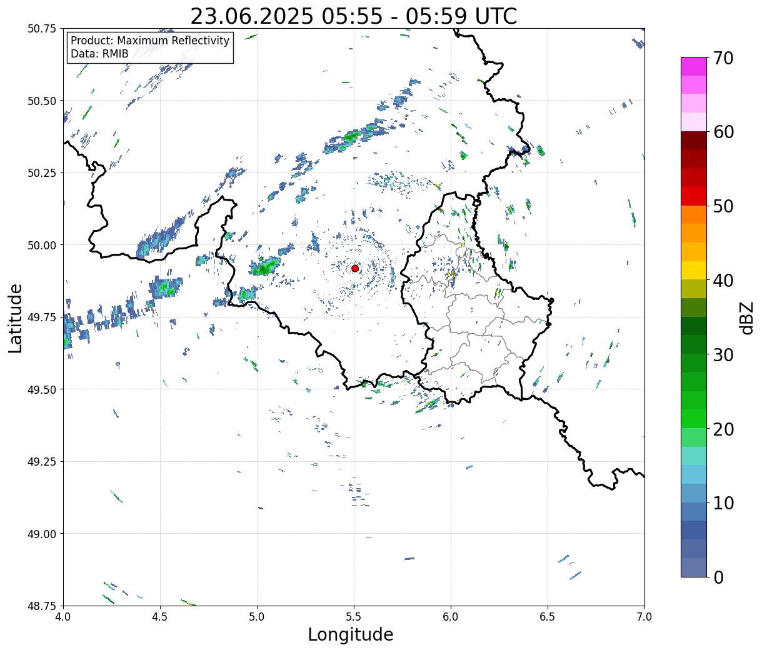
Task: Click the longitude tick label 5.0
Action: 257,616
